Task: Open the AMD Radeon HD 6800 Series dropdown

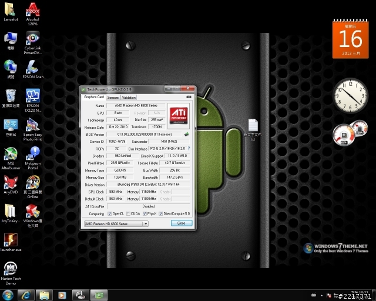Action: [116, 224]
